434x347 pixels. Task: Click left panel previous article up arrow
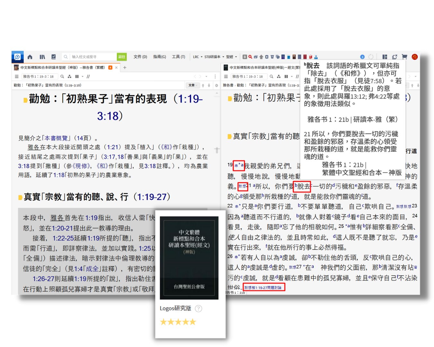(x=203, y=85)
